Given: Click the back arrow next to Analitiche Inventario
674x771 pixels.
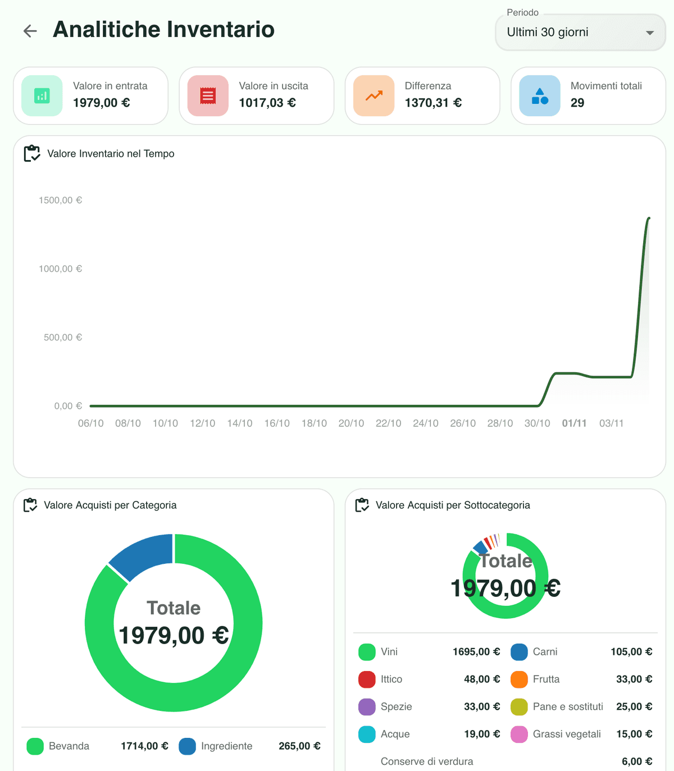Looking at the screenshot, I should (x=29, y=31).
